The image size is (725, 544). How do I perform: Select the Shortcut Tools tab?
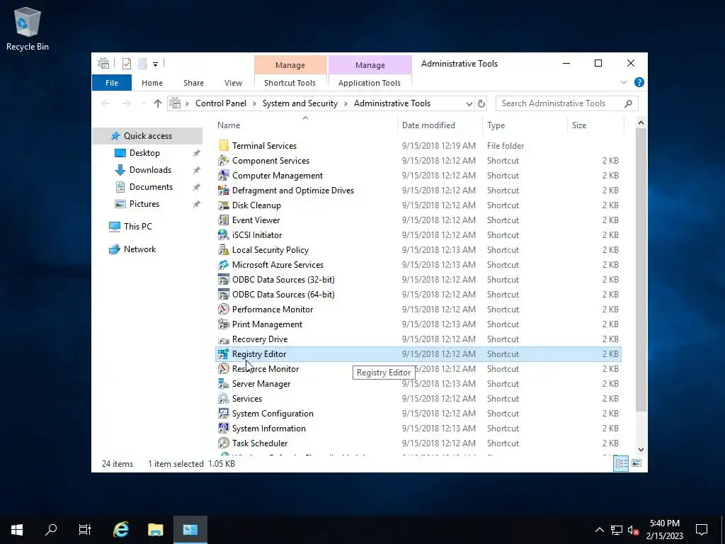tap(290, 83)
